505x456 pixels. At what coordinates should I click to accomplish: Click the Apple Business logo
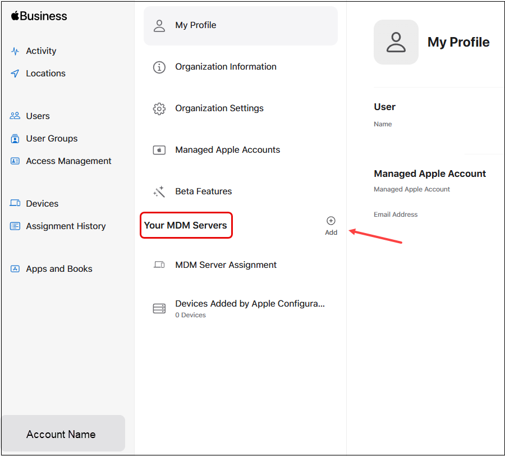39,16
